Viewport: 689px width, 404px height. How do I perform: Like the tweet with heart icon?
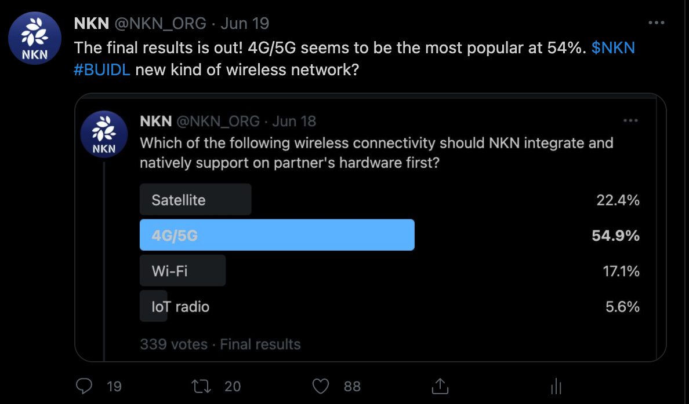click(x=320, y=385)
